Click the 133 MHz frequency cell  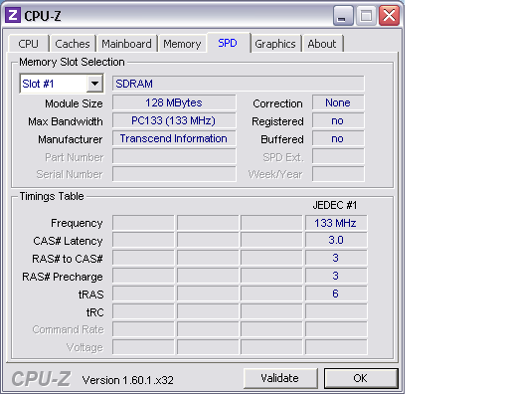tap(336, 223)
